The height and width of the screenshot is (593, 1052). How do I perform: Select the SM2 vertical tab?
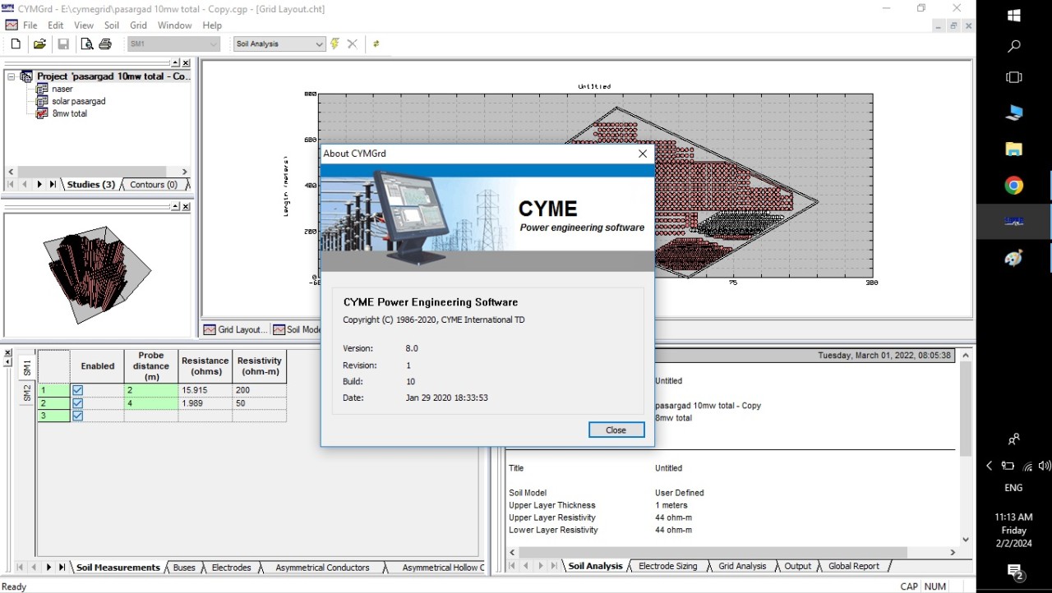[x=26, y=393]
